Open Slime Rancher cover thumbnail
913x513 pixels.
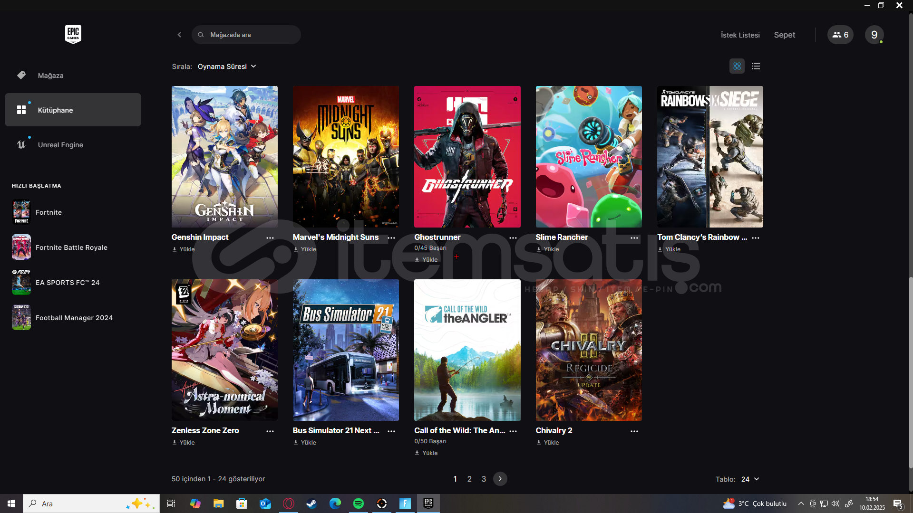pyautogui.click(x=589, y=157)
